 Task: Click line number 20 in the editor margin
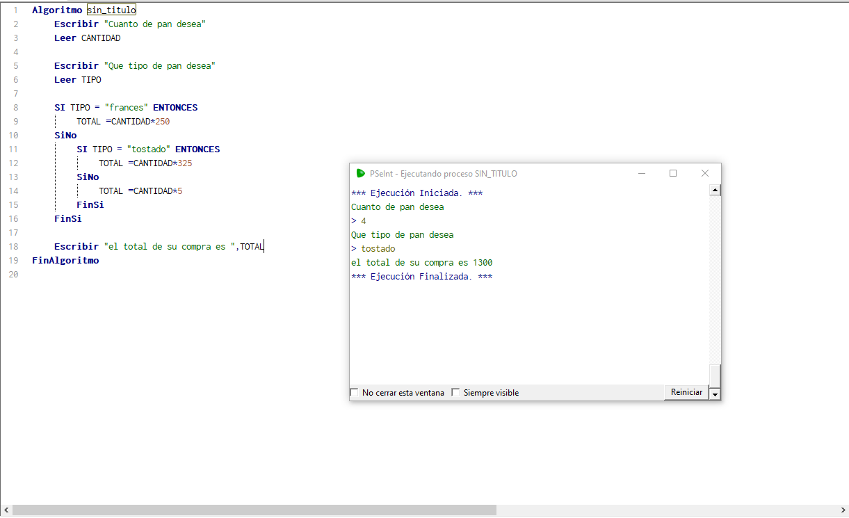15,275
